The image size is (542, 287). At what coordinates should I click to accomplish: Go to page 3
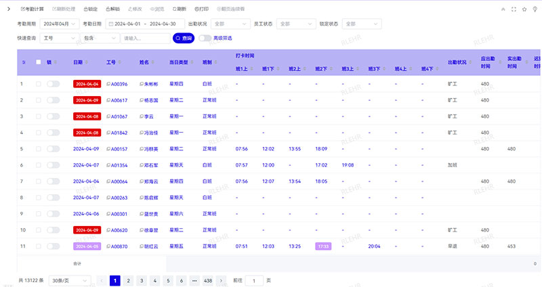pyautogui.click(x=142, y=281)
